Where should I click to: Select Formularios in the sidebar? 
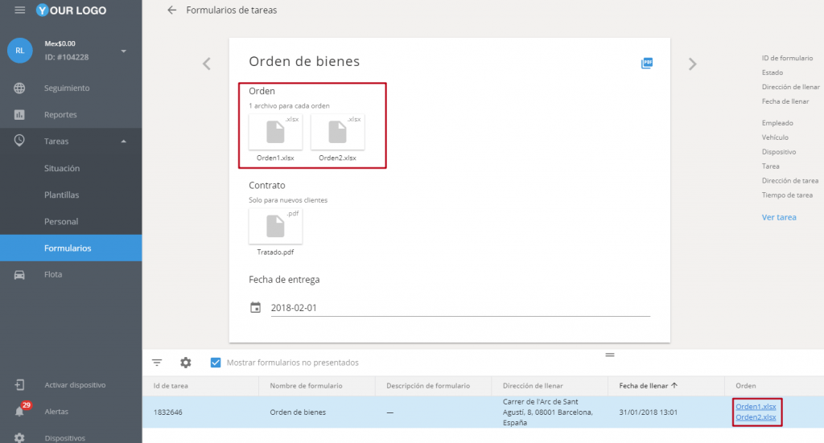68,248
